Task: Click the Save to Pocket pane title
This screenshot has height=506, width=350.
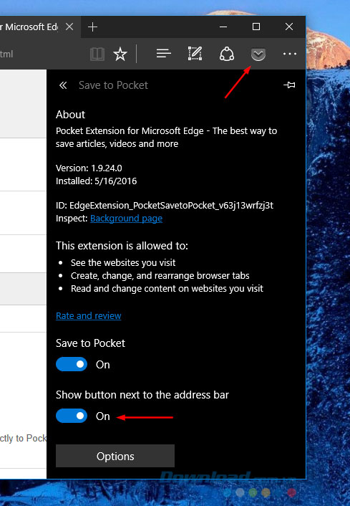Action: point(113,85)
